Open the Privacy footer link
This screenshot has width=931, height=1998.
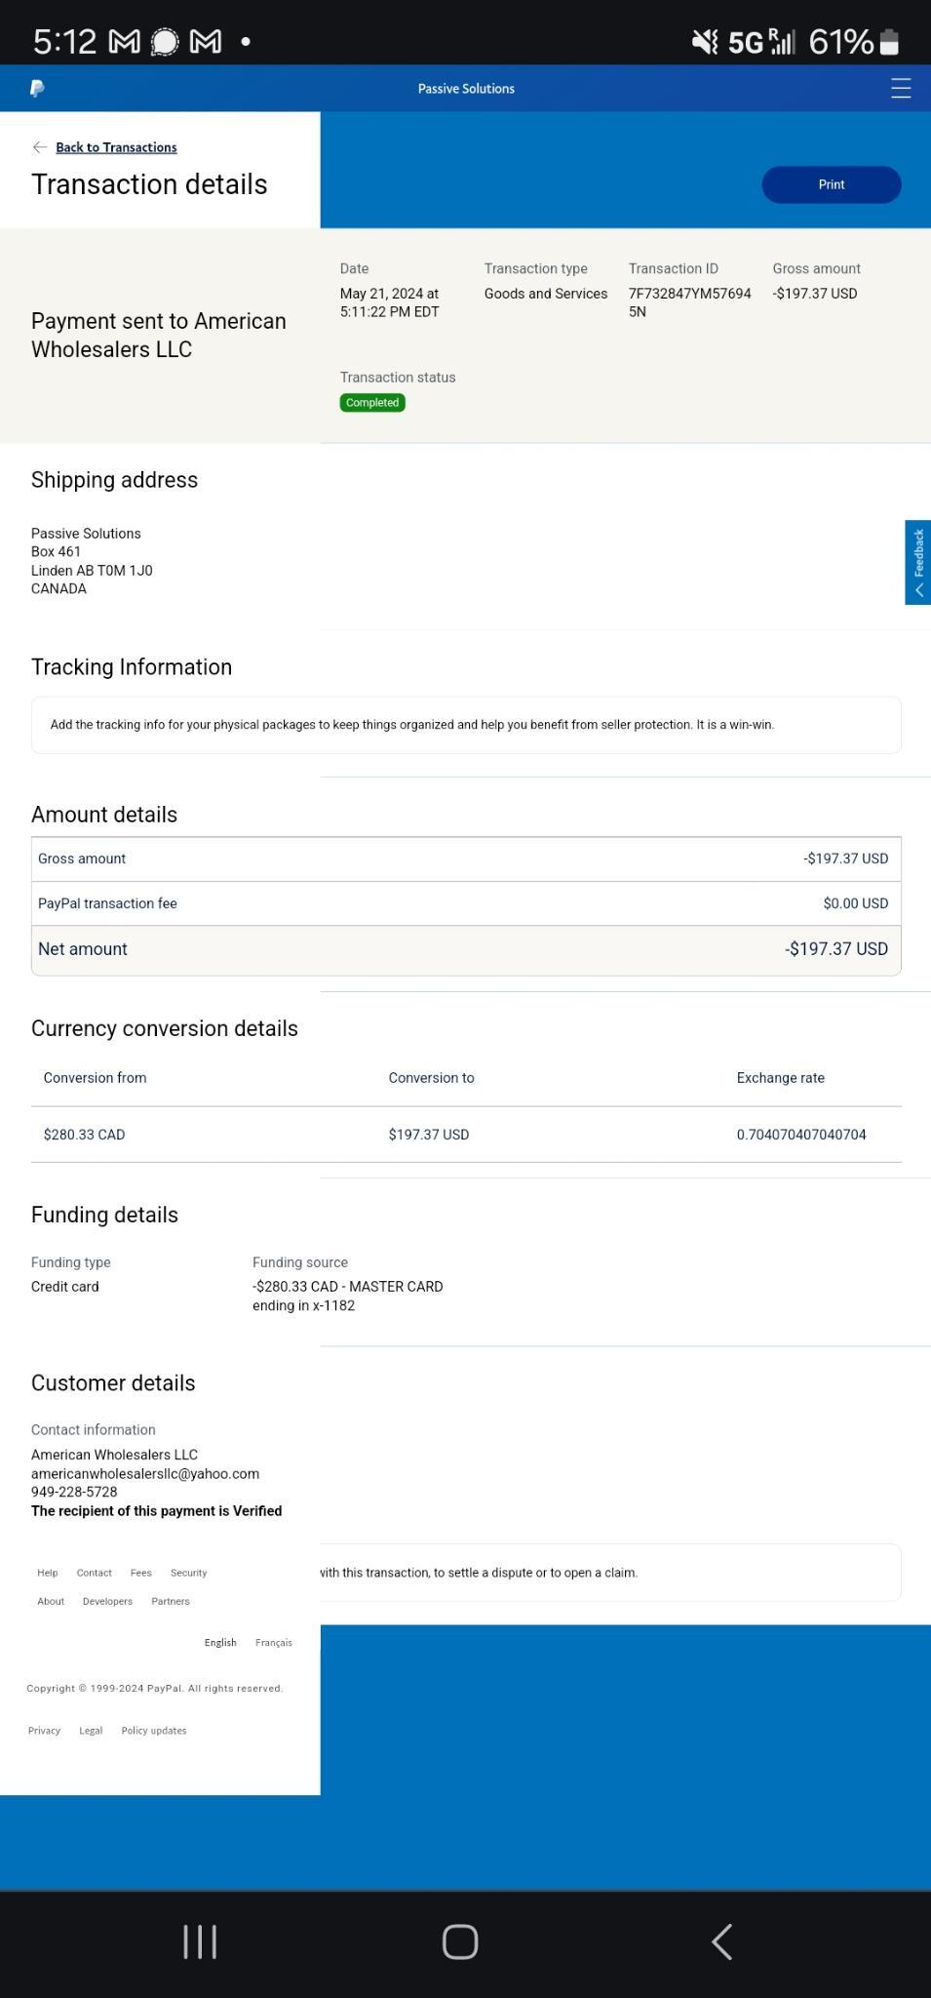[x=44, y=1731]
